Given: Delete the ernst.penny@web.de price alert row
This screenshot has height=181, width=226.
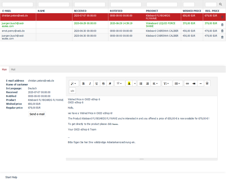Looking at the screenshot, I should [222, 31].
